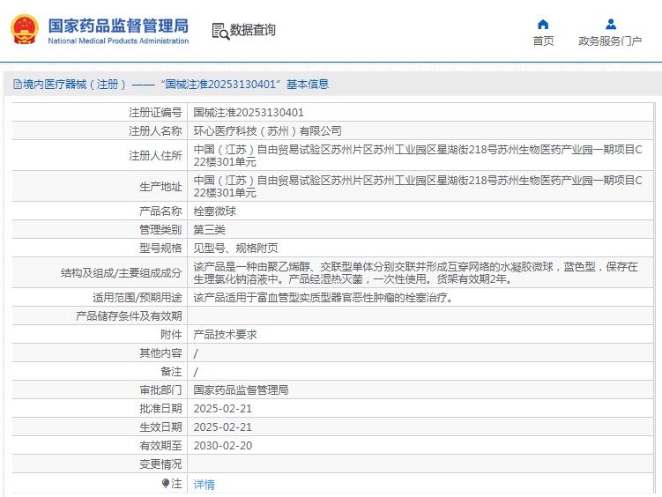This screenshot has width=662, height=497.
Task: Click National Medical Products Administration subtitle
Action: [x=118, y=41]
